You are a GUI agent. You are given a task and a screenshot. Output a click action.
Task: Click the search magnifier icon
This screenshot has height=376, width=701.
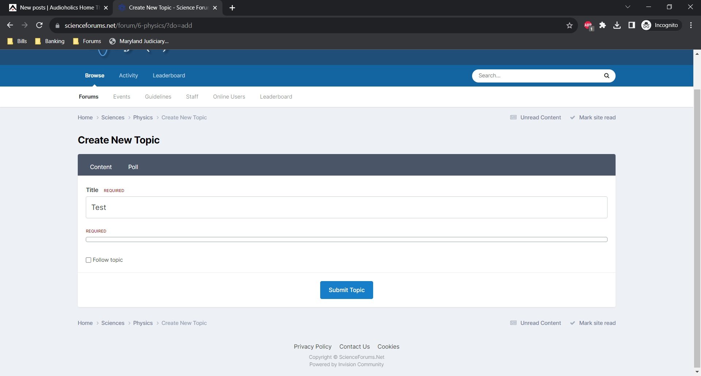pyautogui.click(x=606, y=76)
